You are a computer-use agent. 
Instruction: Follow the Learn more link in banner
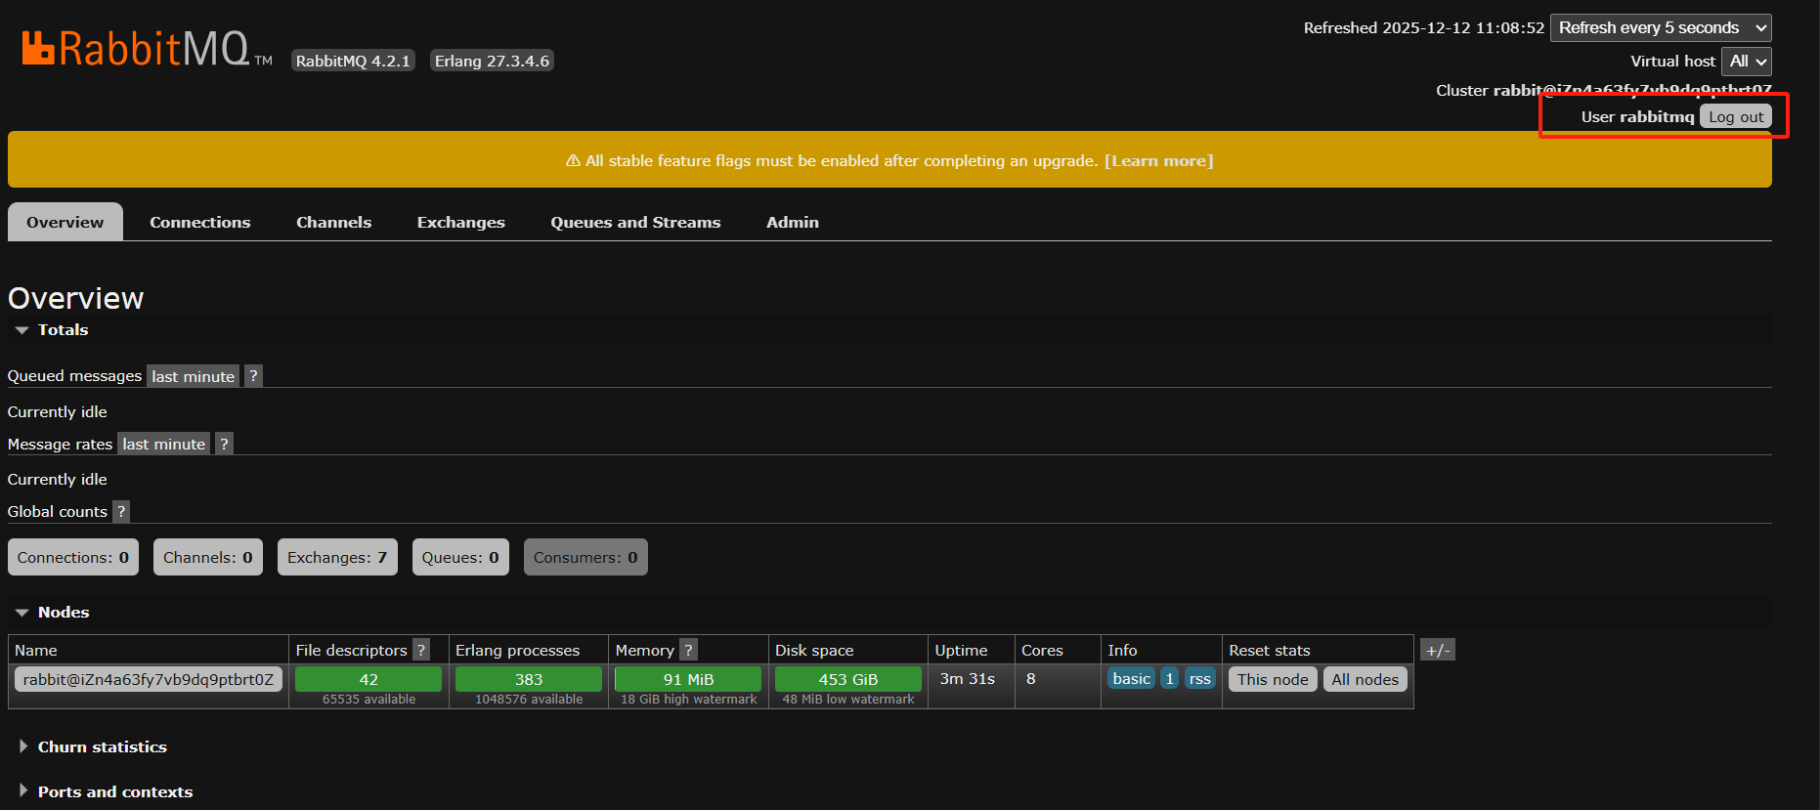pos(1158,160)
